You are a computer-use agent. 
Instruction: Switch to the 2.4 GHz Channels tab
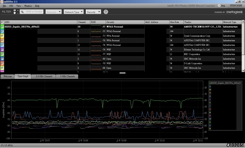click(44, 76)
